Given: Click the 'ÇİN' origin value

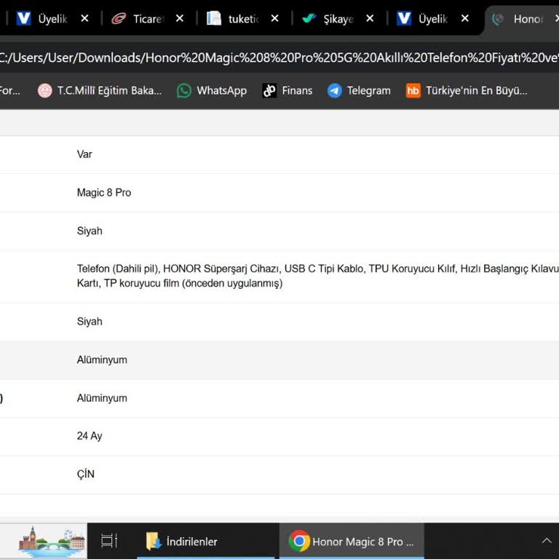Looking at the screenshot, I should coord(86,474).
